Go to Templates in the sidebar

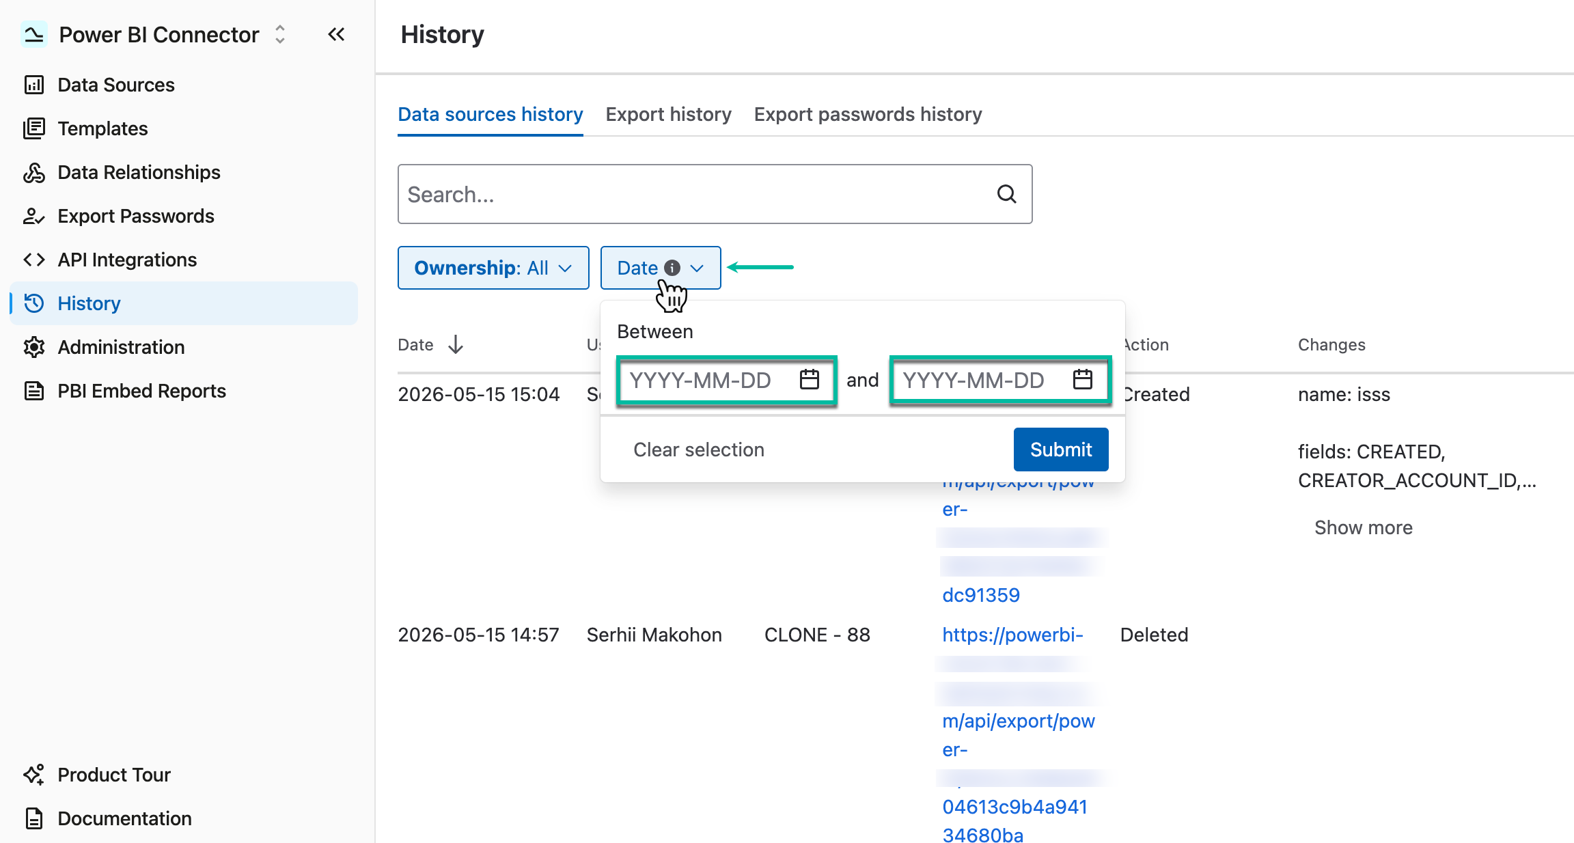point(102,128)
